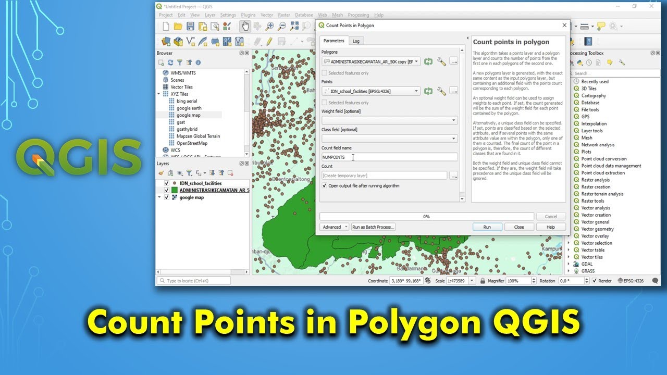Click Filter Legend funnel icon in Layers panel
The height and width of the screenshot is (375, 667).
[189, 173]
